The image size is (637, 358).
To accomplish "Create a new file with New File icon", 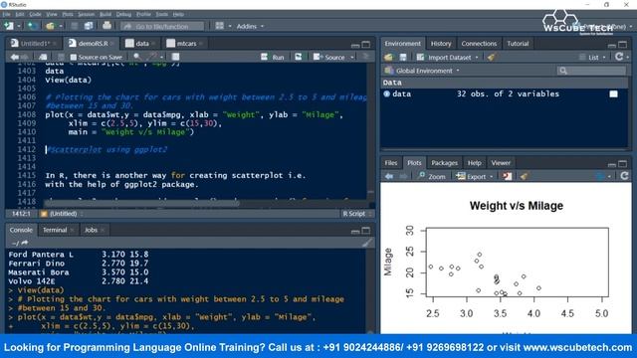I will 8,26.
